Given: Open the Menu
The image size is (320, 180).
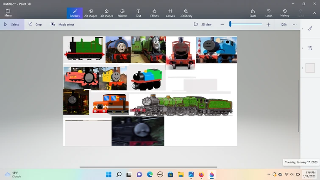Looking at the screenshot, I should click(x=8, y=13).
